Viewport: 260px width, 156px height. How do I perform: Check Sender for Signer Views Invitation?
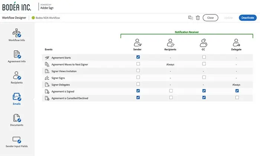point(138,70)
